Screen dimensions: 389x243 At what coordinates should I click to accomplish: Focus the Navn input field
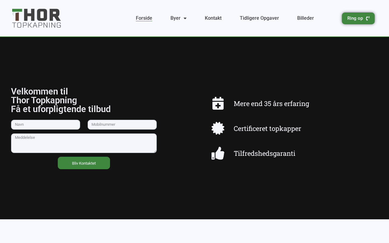(46, 125)
